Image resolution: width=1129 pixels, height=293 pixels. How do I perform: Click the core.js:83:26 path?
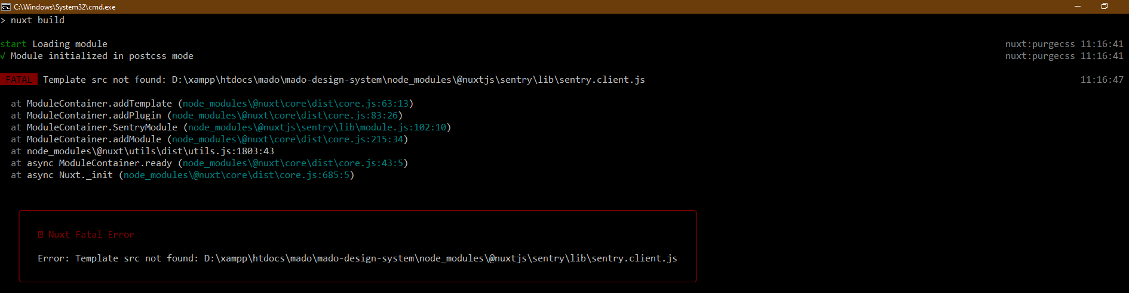[x=285, y=116]
